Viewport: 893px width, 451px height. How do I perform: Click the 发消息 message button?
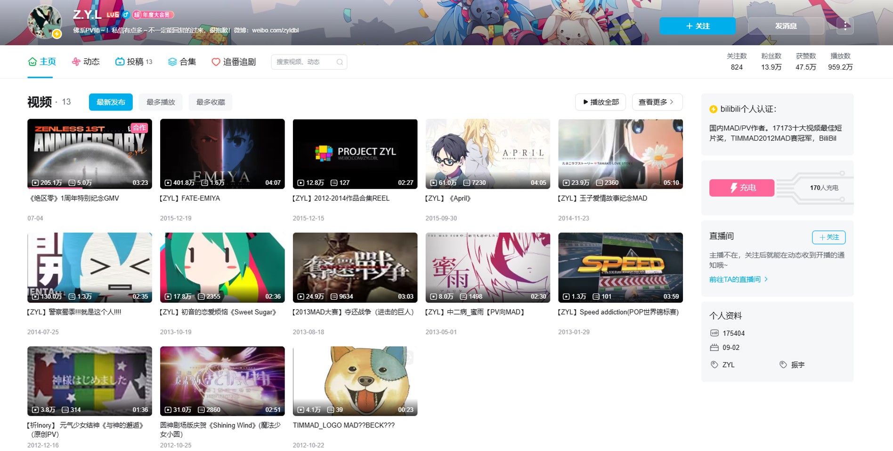coord(786,26)
